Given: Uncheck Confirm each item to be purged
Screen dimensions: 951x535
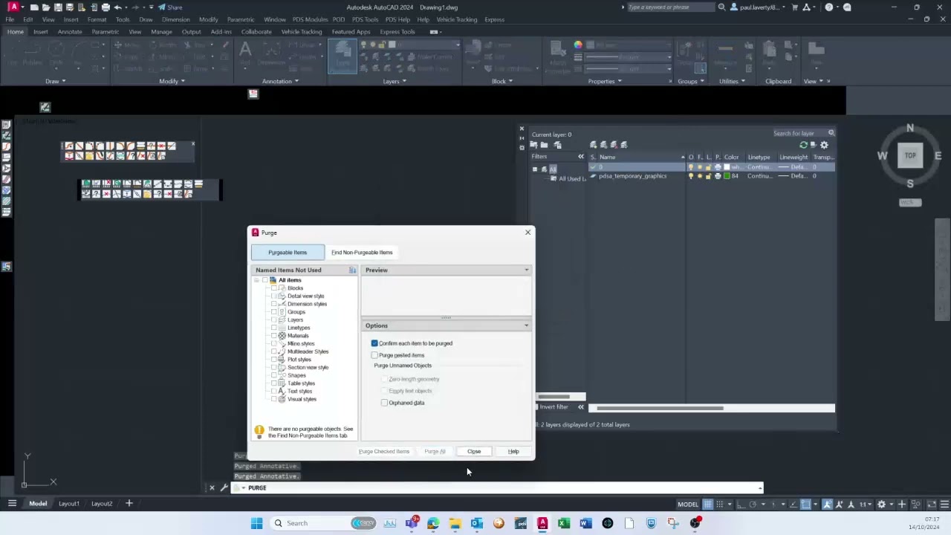Looking at the screenshot, I should (374, 343).
